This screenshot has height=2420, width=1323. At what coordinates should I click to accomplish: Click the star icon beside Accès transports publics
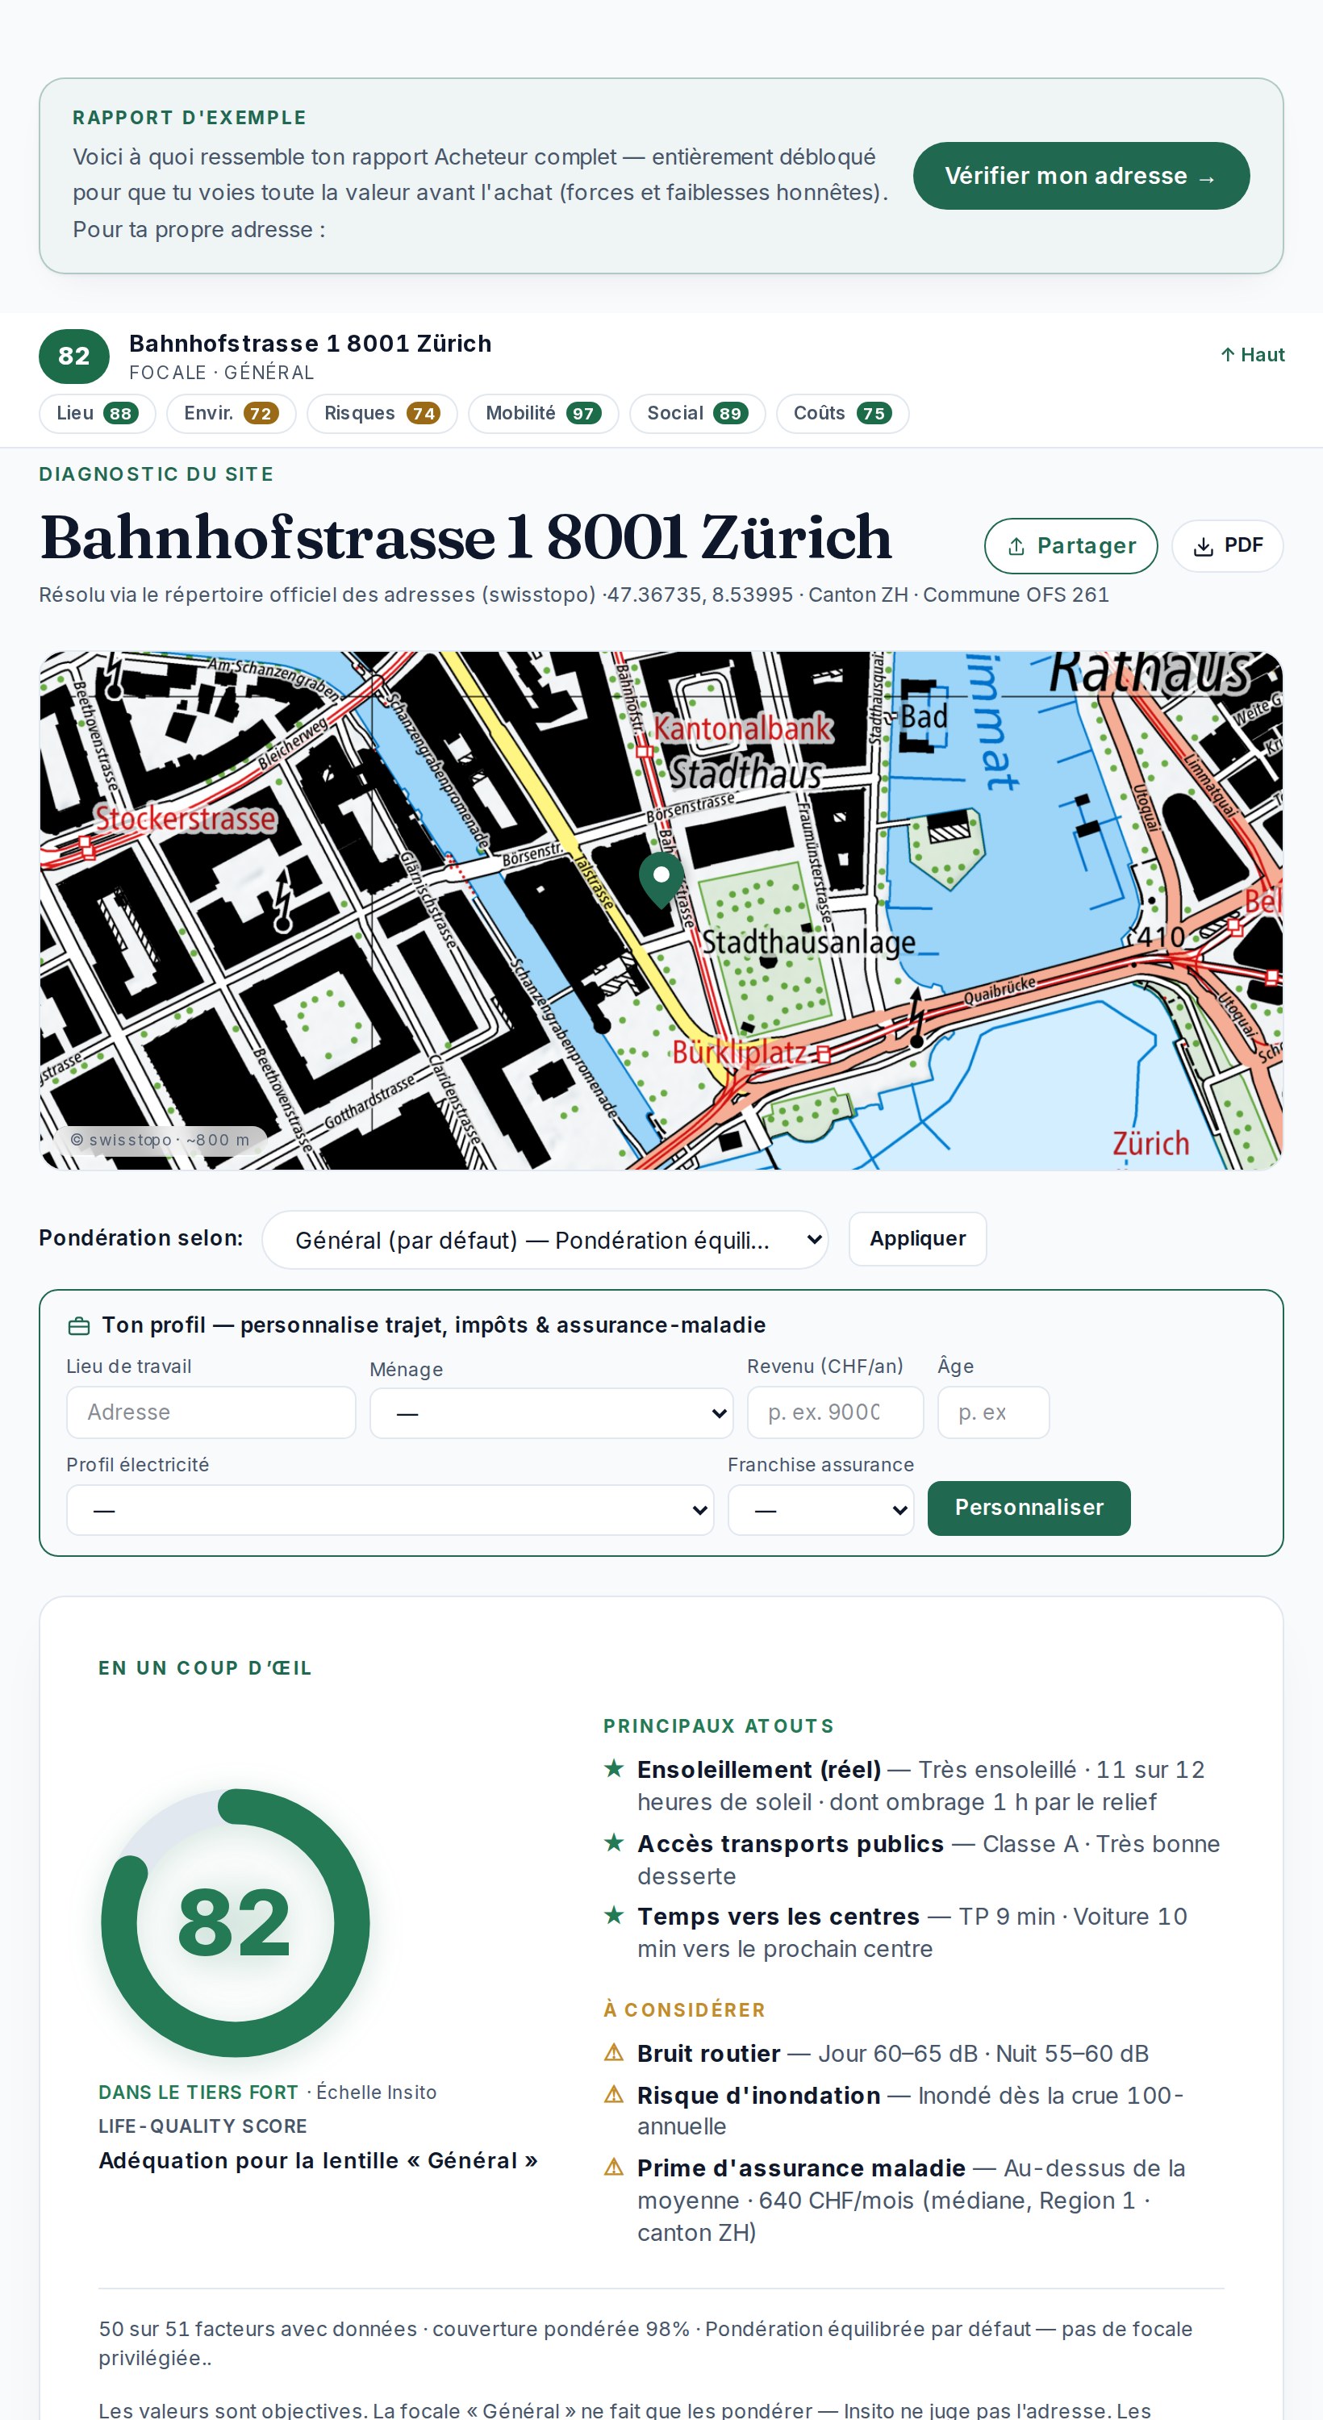pyautogui.click(x=614, y=1842)
